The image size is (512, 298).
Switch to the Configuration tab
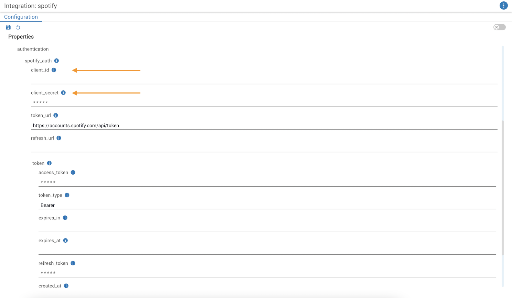coord(21,17)
